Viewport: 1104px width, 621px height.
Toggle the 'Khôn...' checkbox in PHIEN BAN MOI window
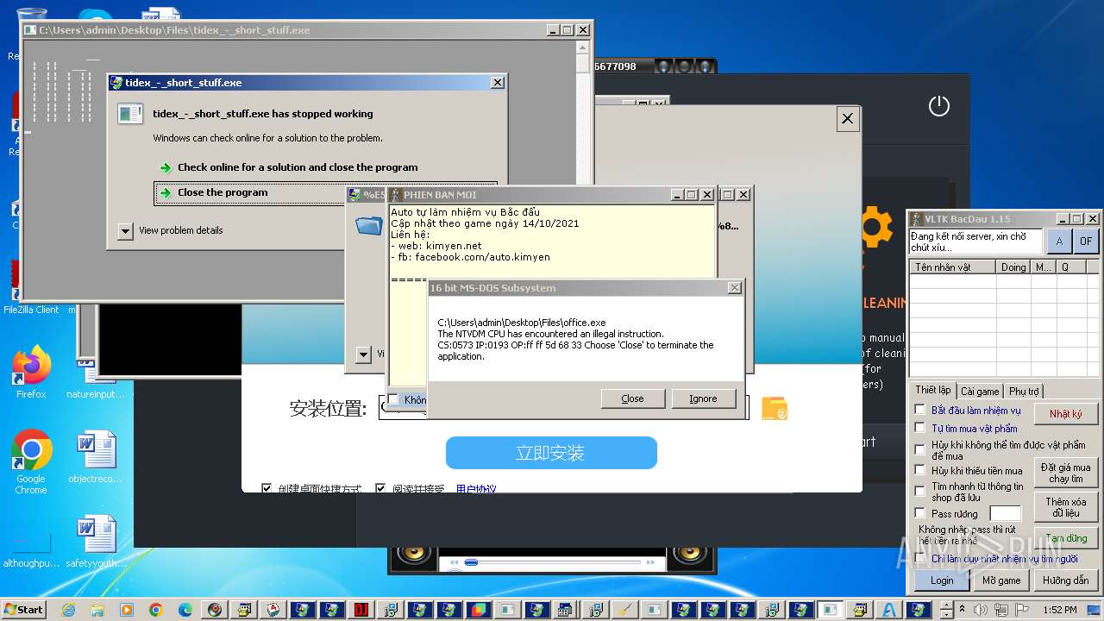tap(393, 399)
